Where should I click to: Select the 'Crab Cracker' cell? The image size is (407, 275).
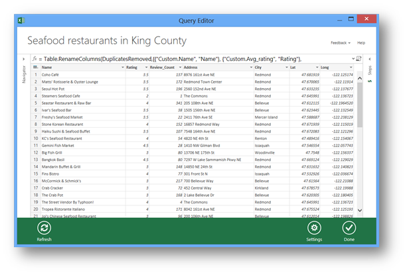pos(83,188)
